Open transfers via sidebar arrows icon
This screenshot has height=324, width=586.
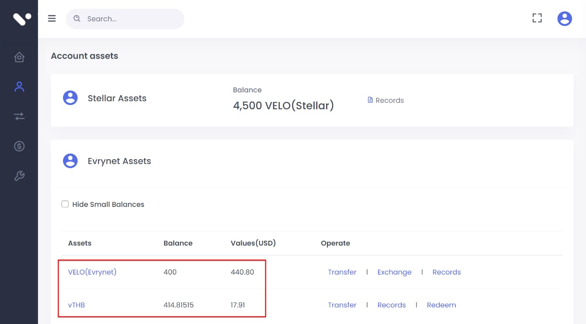[19, 116]
